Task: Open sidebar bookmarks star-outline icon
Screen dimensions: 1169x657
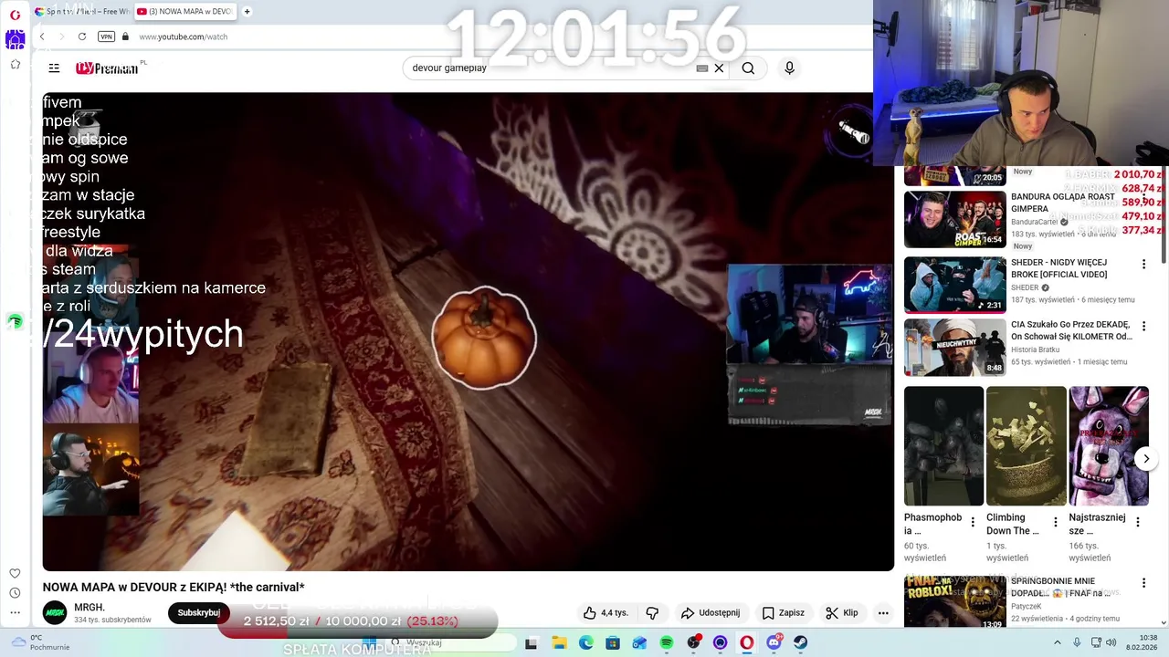Action: [x=15, y=64]
